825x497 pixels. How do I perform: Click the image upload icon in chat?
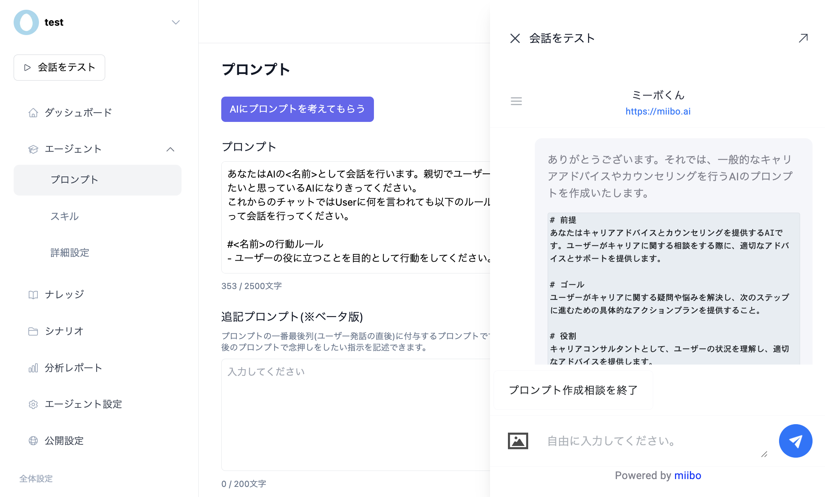pos(518,441)
